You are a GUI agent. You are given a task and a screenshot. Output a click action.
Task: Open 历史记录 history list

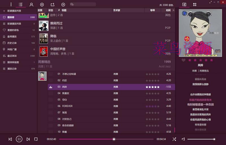19,43
